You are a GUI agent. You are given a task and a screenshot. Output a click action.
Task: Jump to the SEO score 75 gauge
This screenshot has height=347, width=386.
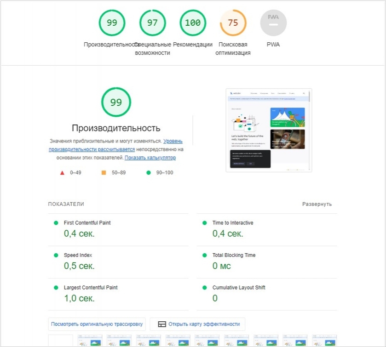pos(233,23)
